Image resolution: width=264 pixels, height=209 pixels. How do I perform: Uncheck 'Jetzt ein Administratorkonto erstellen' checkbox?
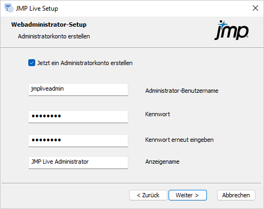tap(31, 63)
